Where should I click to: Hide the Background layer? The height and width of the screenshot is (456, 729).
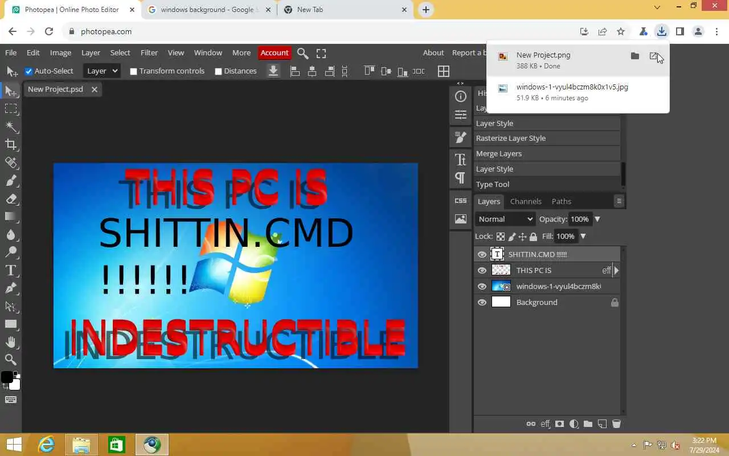[x=482, y=302]
